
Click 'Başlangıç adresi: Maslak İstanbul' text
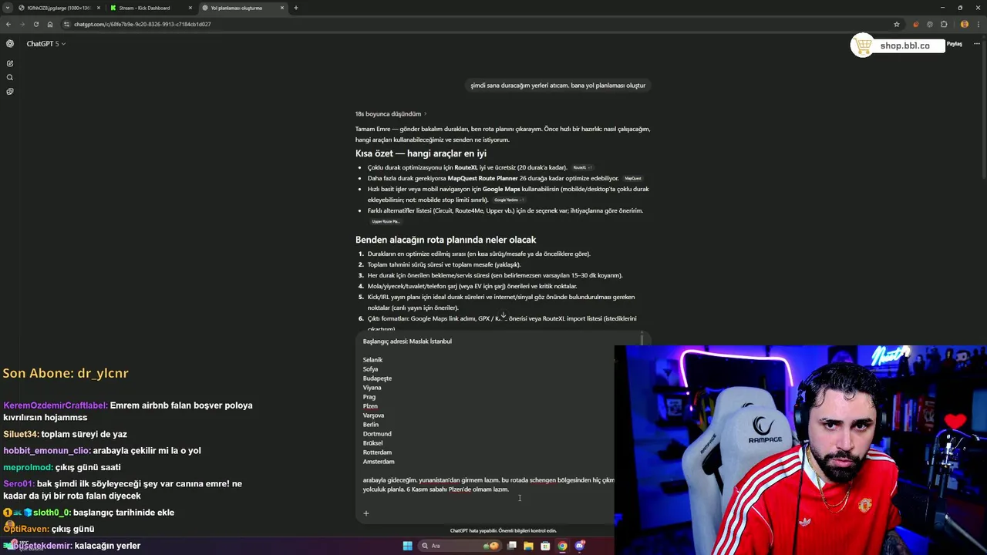click(x=407, y=341)
